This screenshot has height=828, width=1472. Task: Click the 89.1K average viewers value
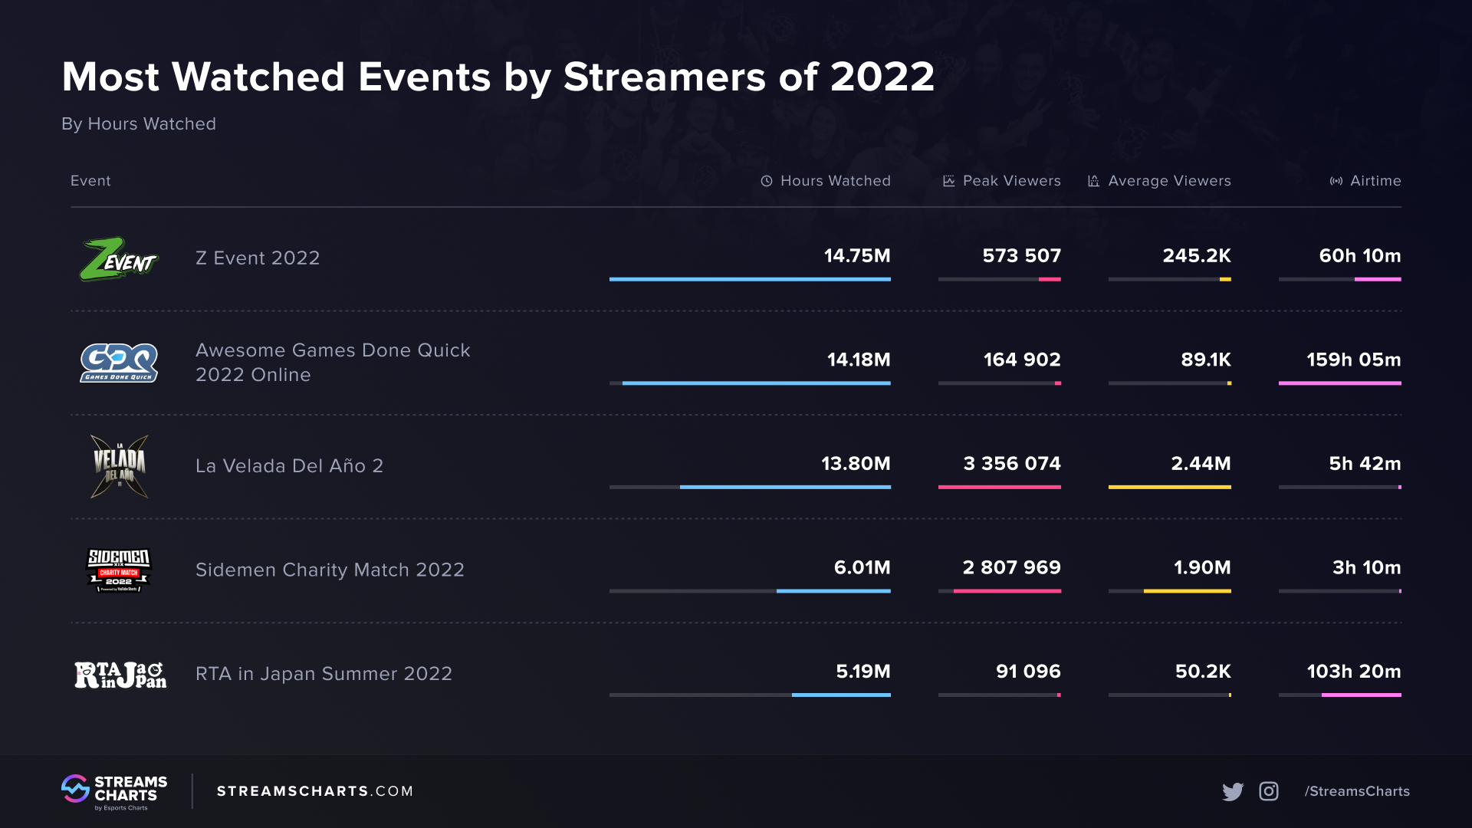point(1206,360)
